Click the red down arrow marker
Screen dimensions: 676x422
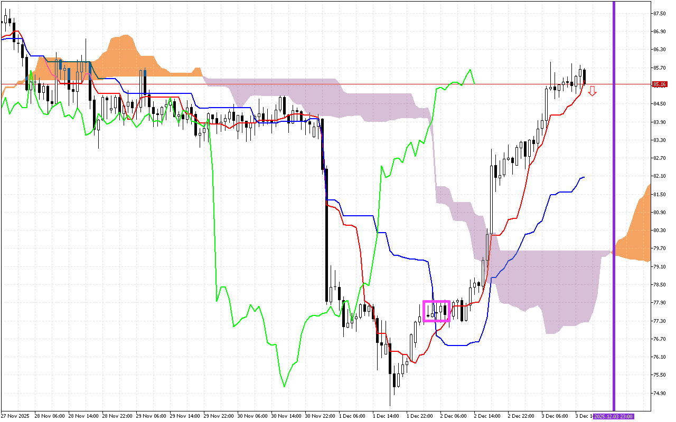pos(593,91)
